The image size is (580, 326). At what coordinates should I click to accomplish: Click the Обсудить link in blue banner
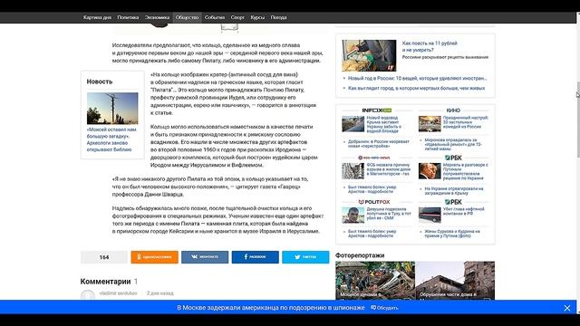click(x=384, y=308)
